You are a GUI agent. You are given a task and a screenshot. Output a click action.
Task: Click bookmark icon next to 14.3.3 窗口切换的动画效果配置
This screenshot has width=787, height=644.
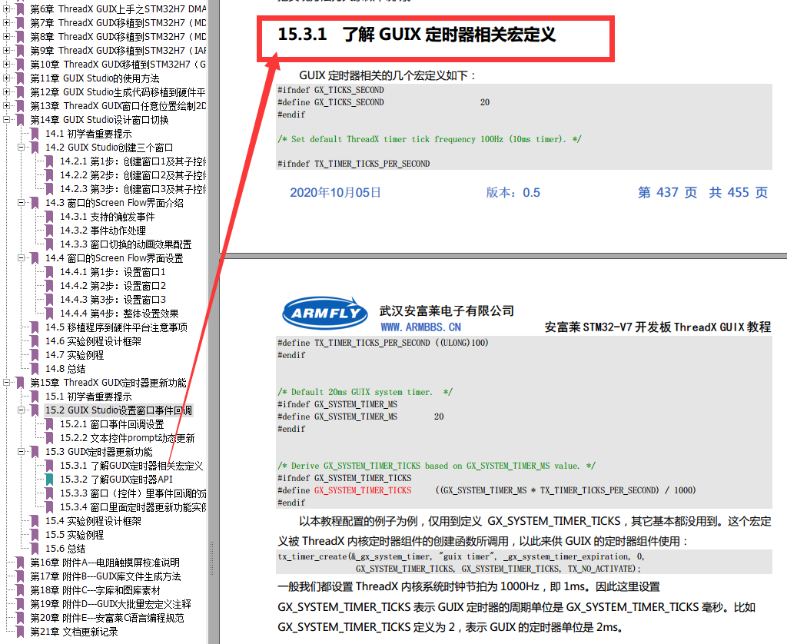49,244
